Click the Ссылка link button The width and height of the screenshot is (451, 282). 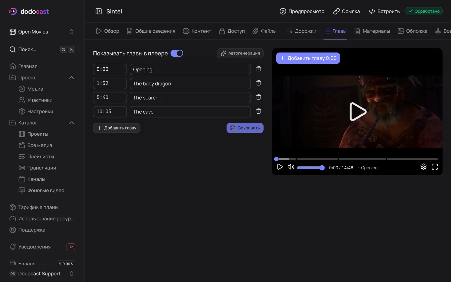coord(346,11)
